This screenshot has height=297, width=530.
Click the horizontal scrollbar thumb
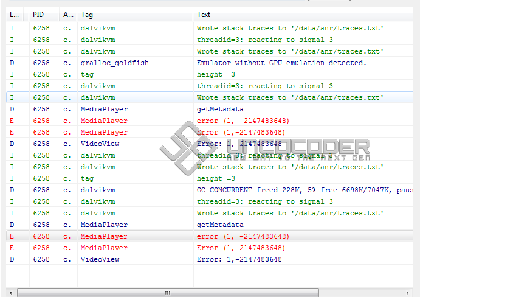[x=168, y=293]
